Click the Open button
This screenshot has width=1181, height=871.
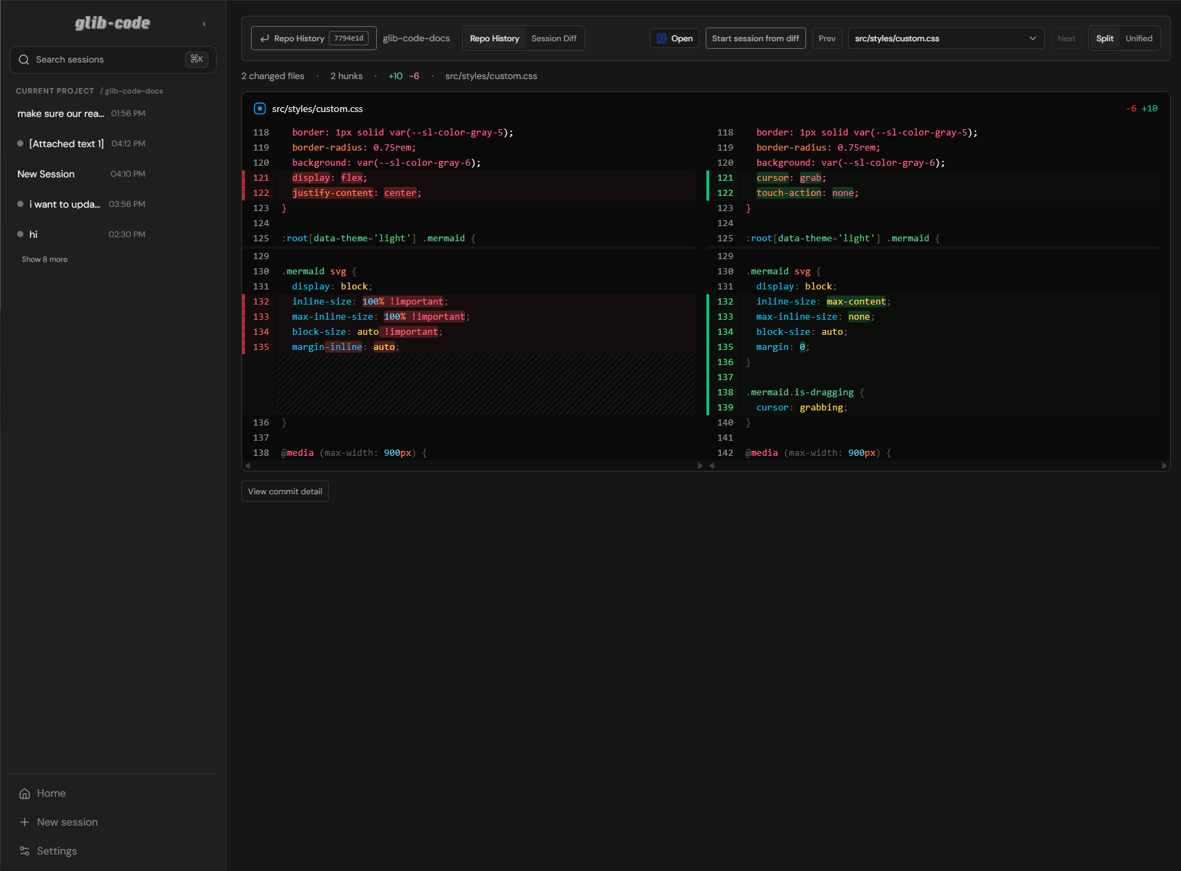coord(675,38)
